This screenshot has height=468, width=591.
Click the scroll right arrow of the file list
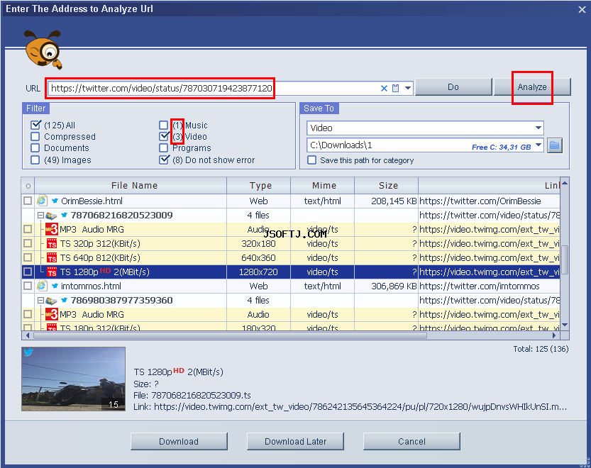pos(554,335)
